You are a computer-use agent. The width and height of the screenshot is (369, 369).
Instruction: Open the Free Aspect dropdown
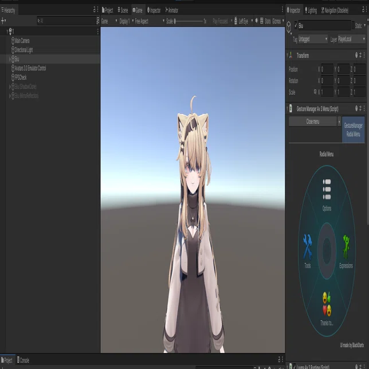tap(150, 21)
